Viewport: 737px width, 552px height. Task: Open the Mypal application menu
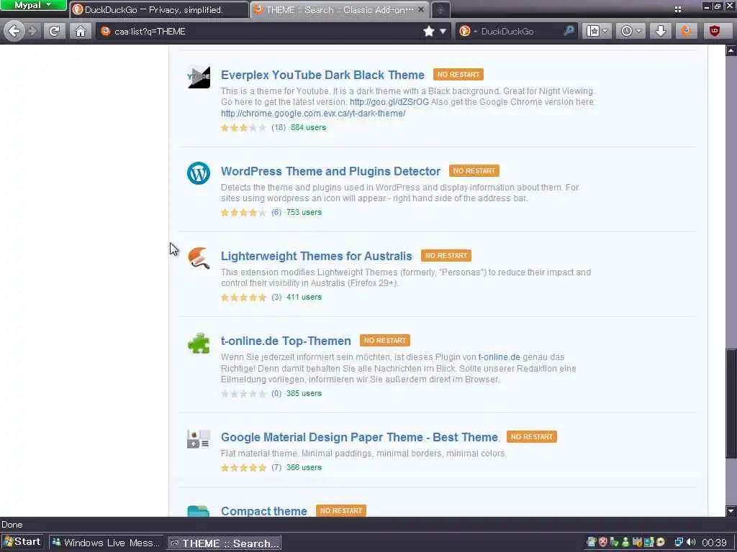33,5
